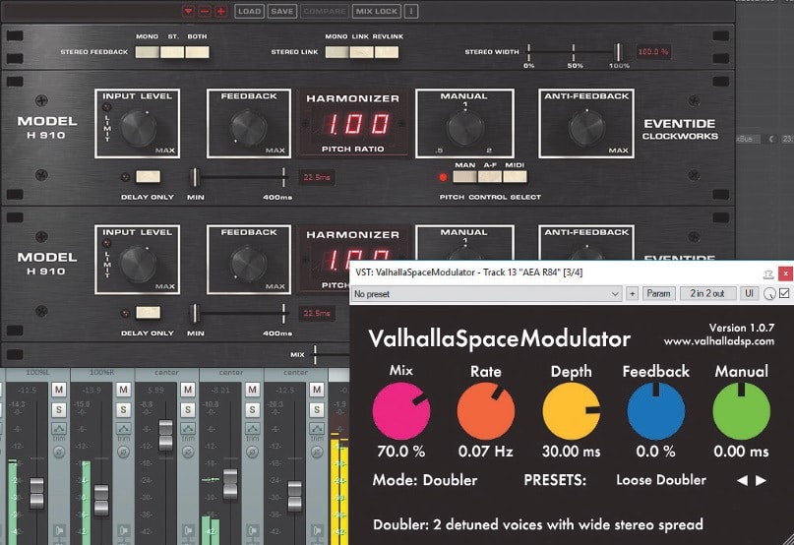Click the -8.21 track volume fader
The image size is (794, 545).
coord(230,485)
